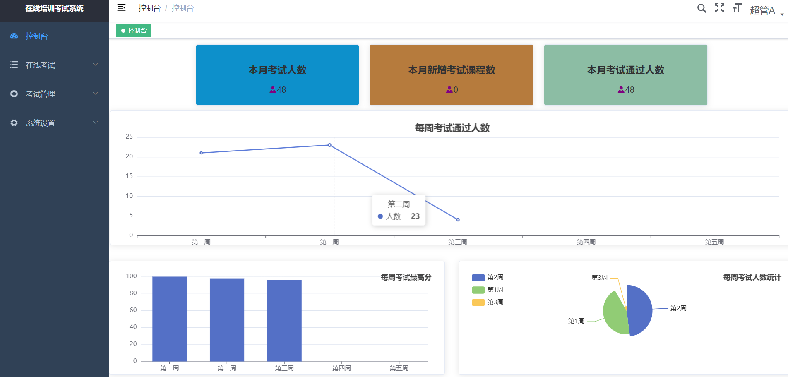Viewport: 788px width, 377px height.
Task: Click the list icon beside 在线考试
Action: [x=14, y=65]
